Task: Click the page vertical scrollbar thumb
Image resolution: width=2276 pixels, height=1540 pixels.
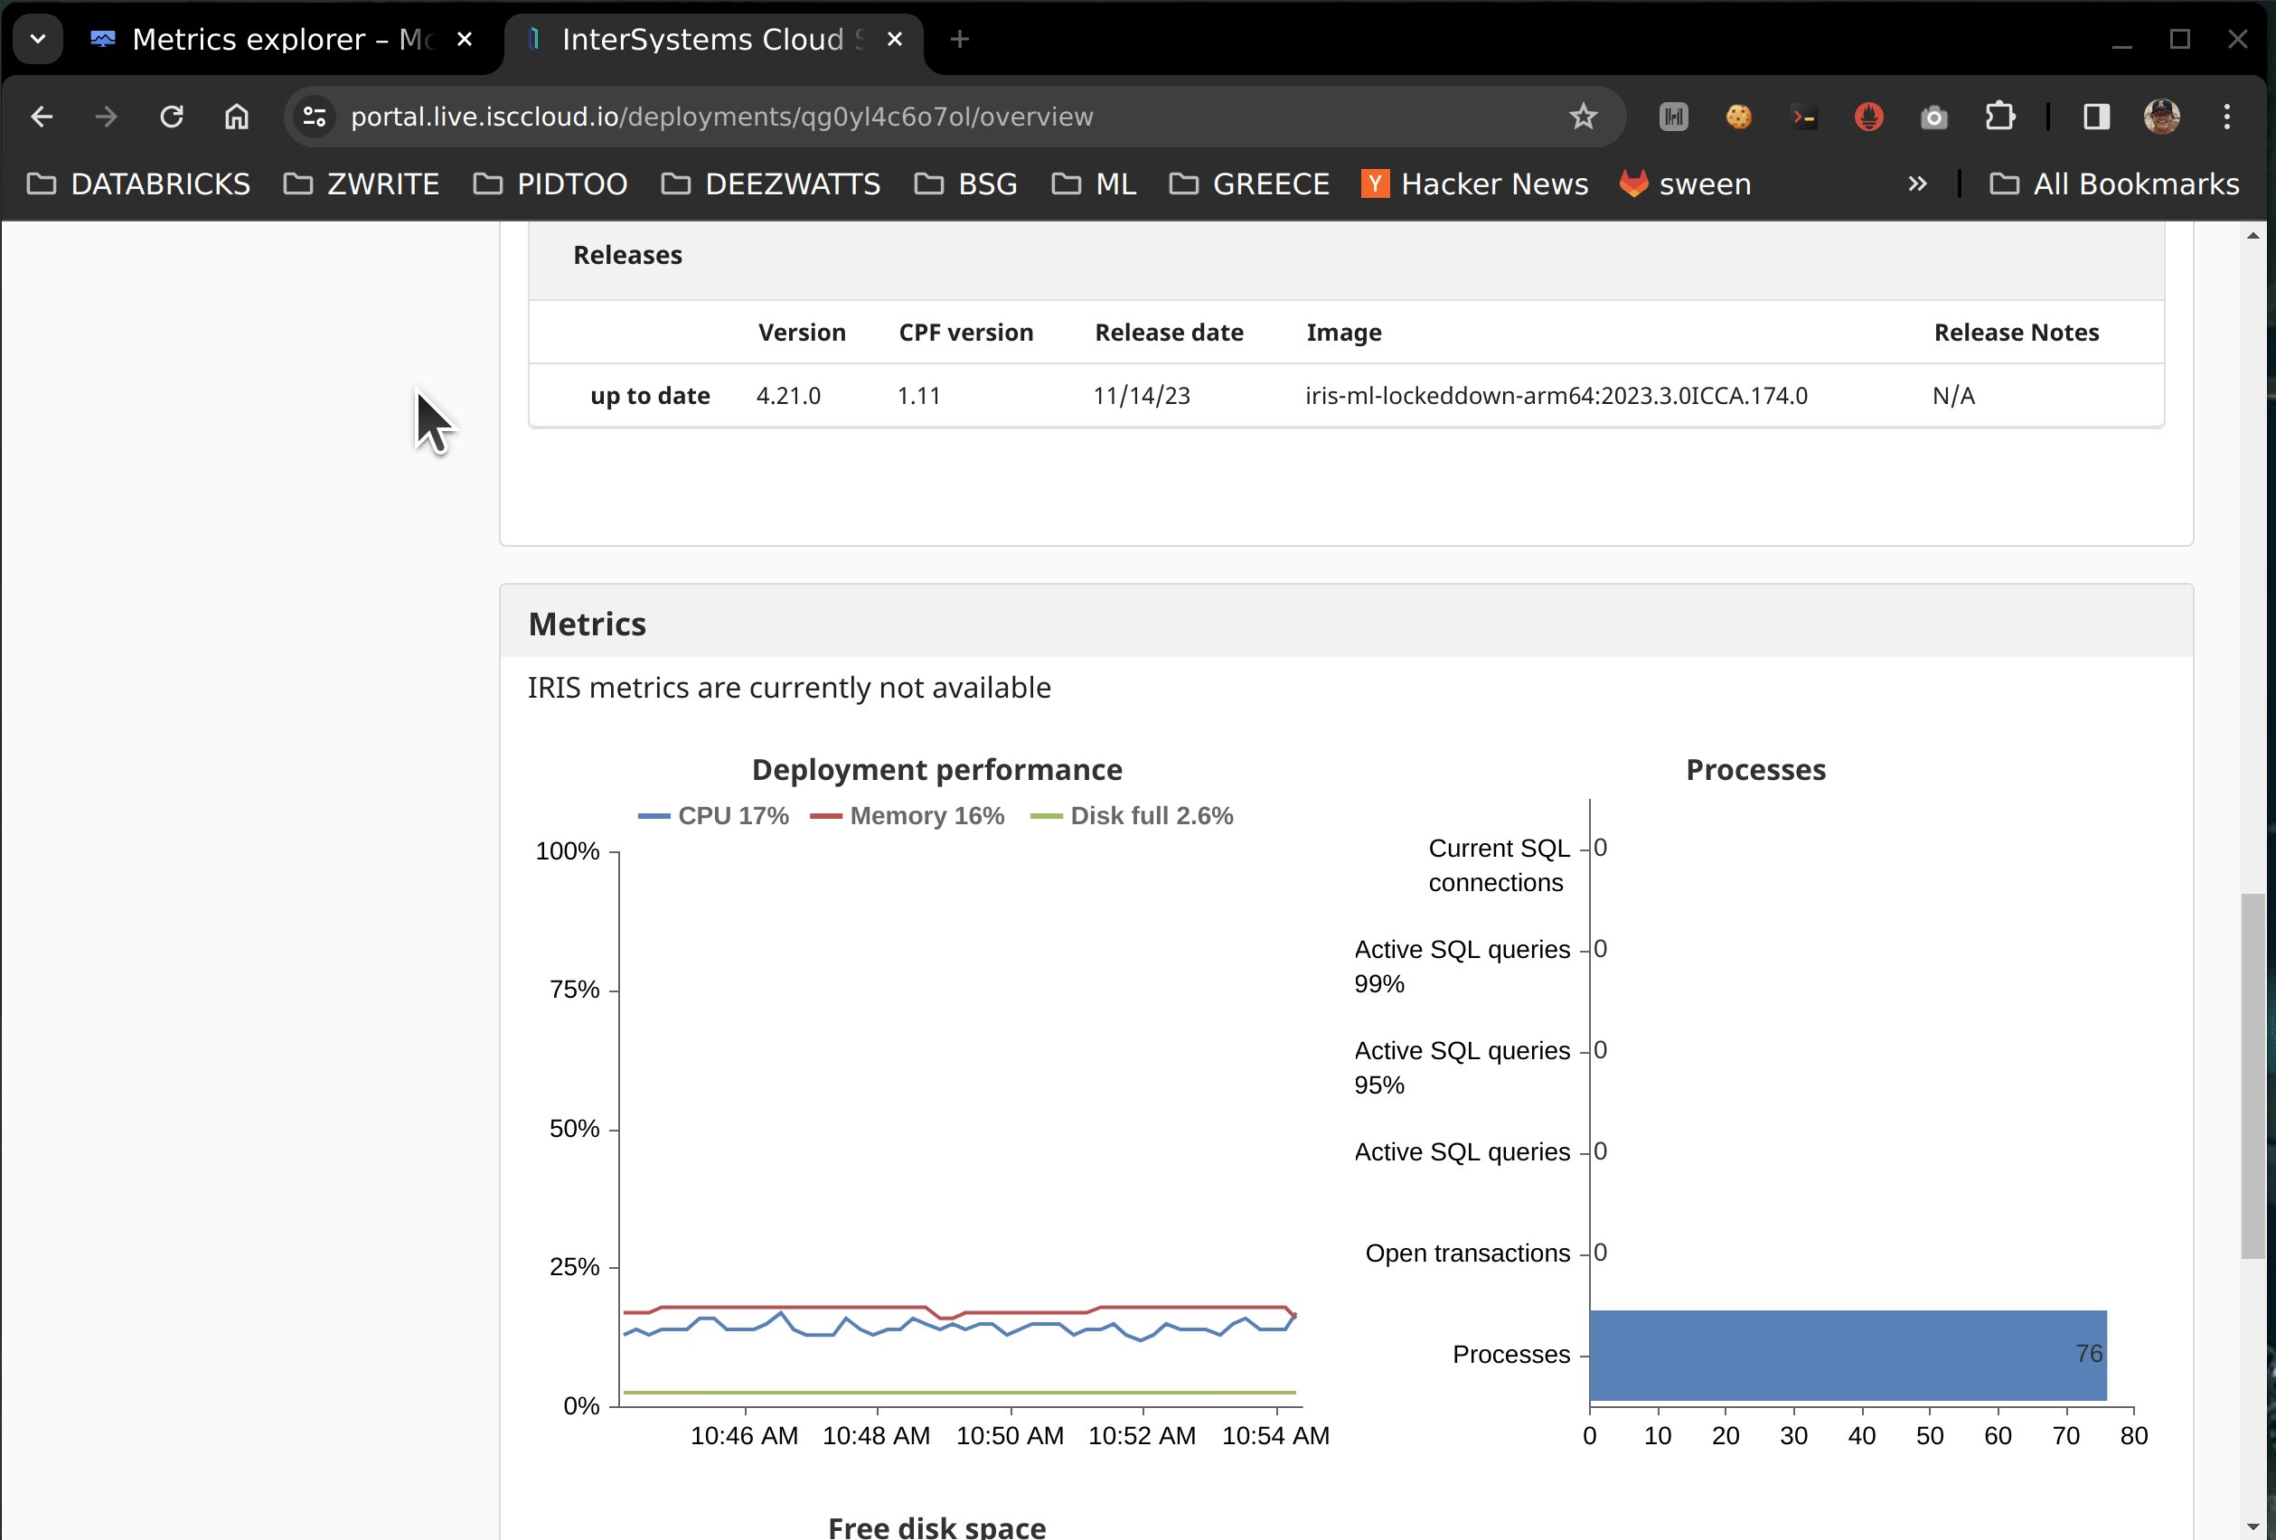Action: tap(2252, 1077)
